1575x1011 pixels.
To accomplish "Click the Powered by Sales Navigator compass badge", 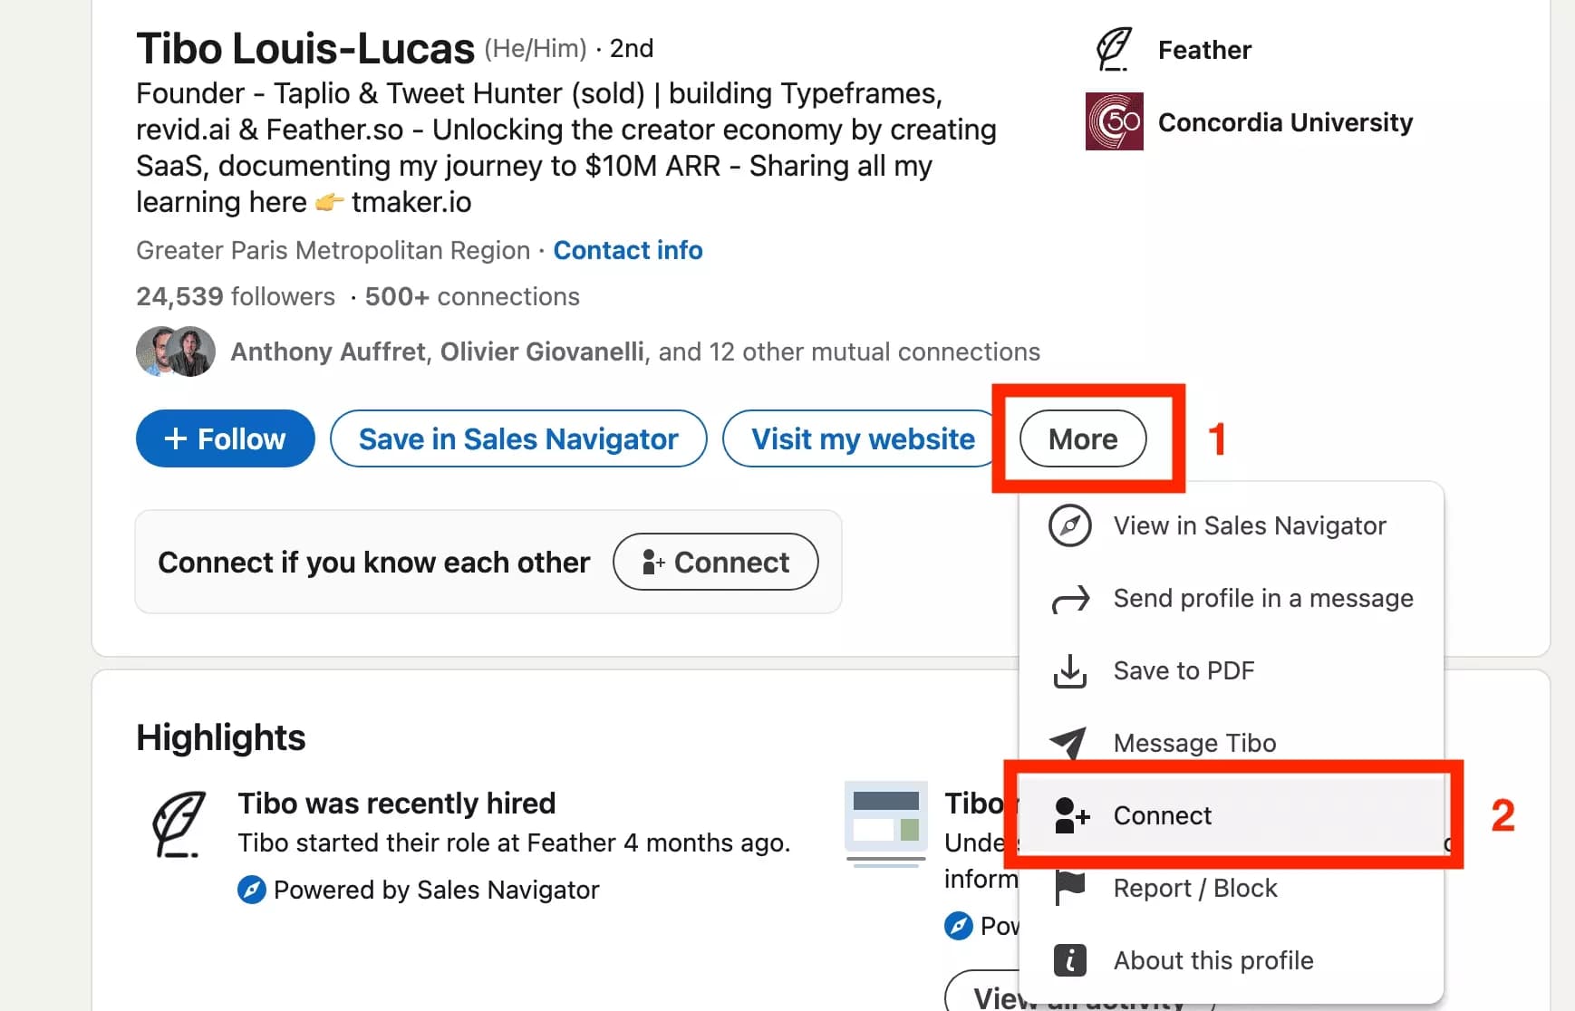I will pos(249,890).
